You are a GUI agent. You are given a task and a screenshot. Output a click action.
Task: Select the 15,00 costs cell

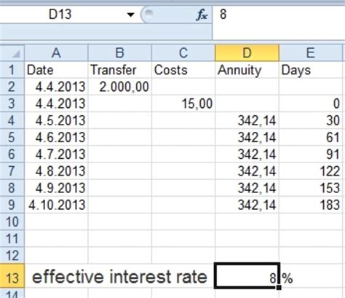(183, 103)
